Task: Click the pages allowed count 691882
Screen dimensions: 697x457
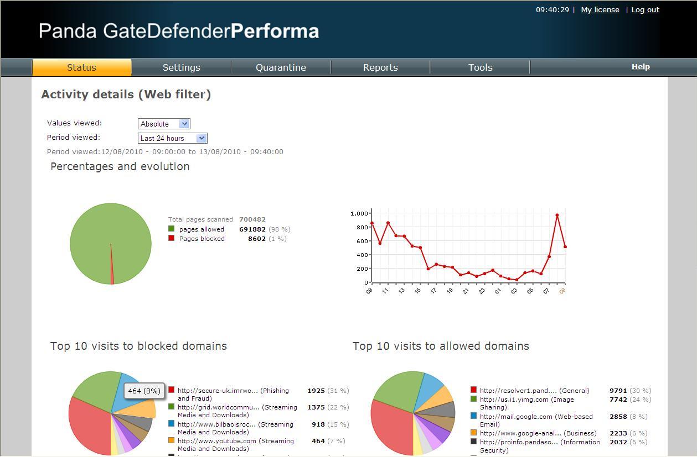Action: [252, 229]
